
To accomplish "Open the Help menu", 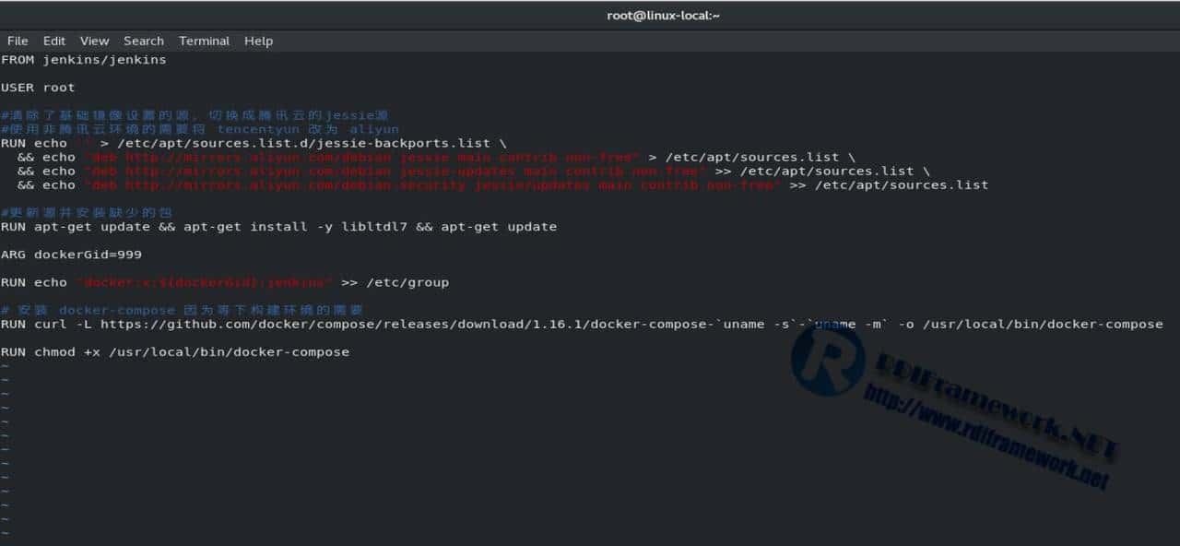I will [258, 41].
